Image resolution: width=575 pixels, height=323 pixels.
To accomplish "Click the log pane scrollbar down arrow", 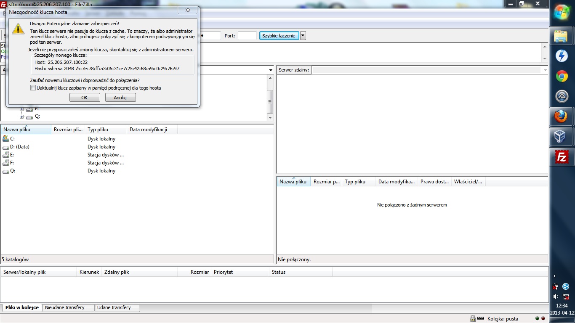I will tap(545, 58).
